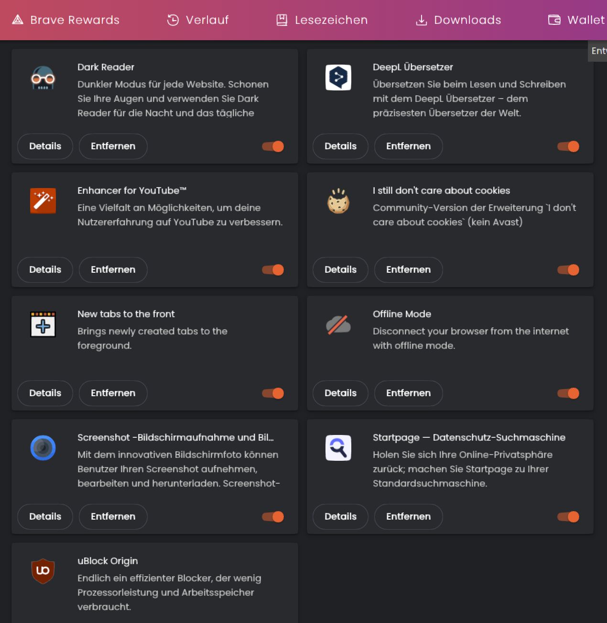
Task: Click the Screenshot extension camera lens icon
Action: 43,448
